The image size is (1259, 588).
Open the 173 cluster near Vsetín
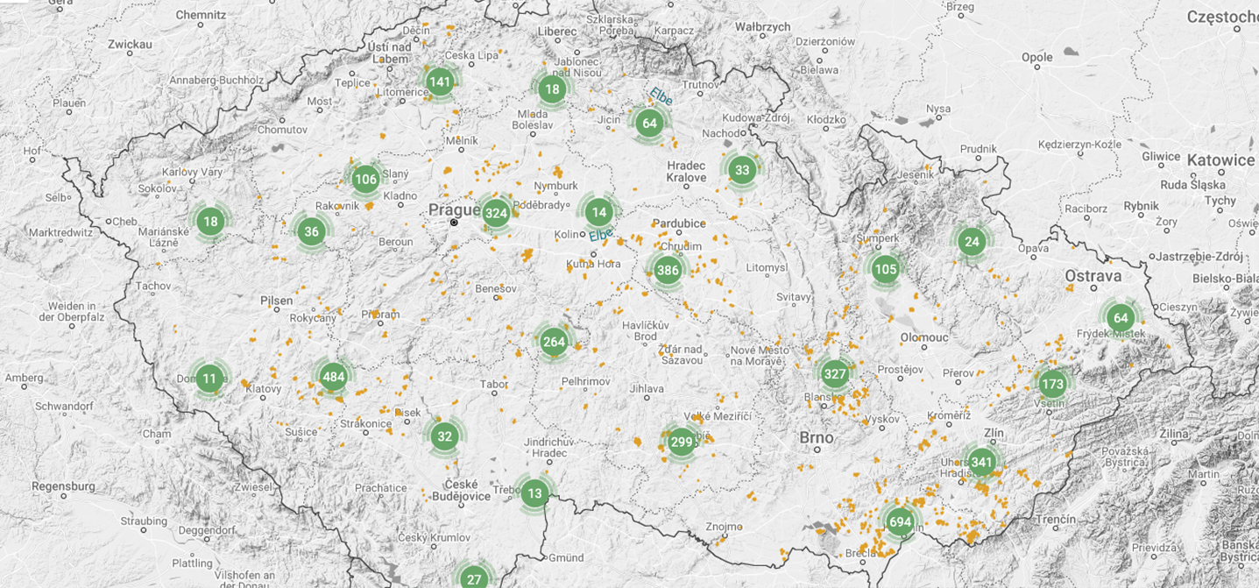(1054, 384)
